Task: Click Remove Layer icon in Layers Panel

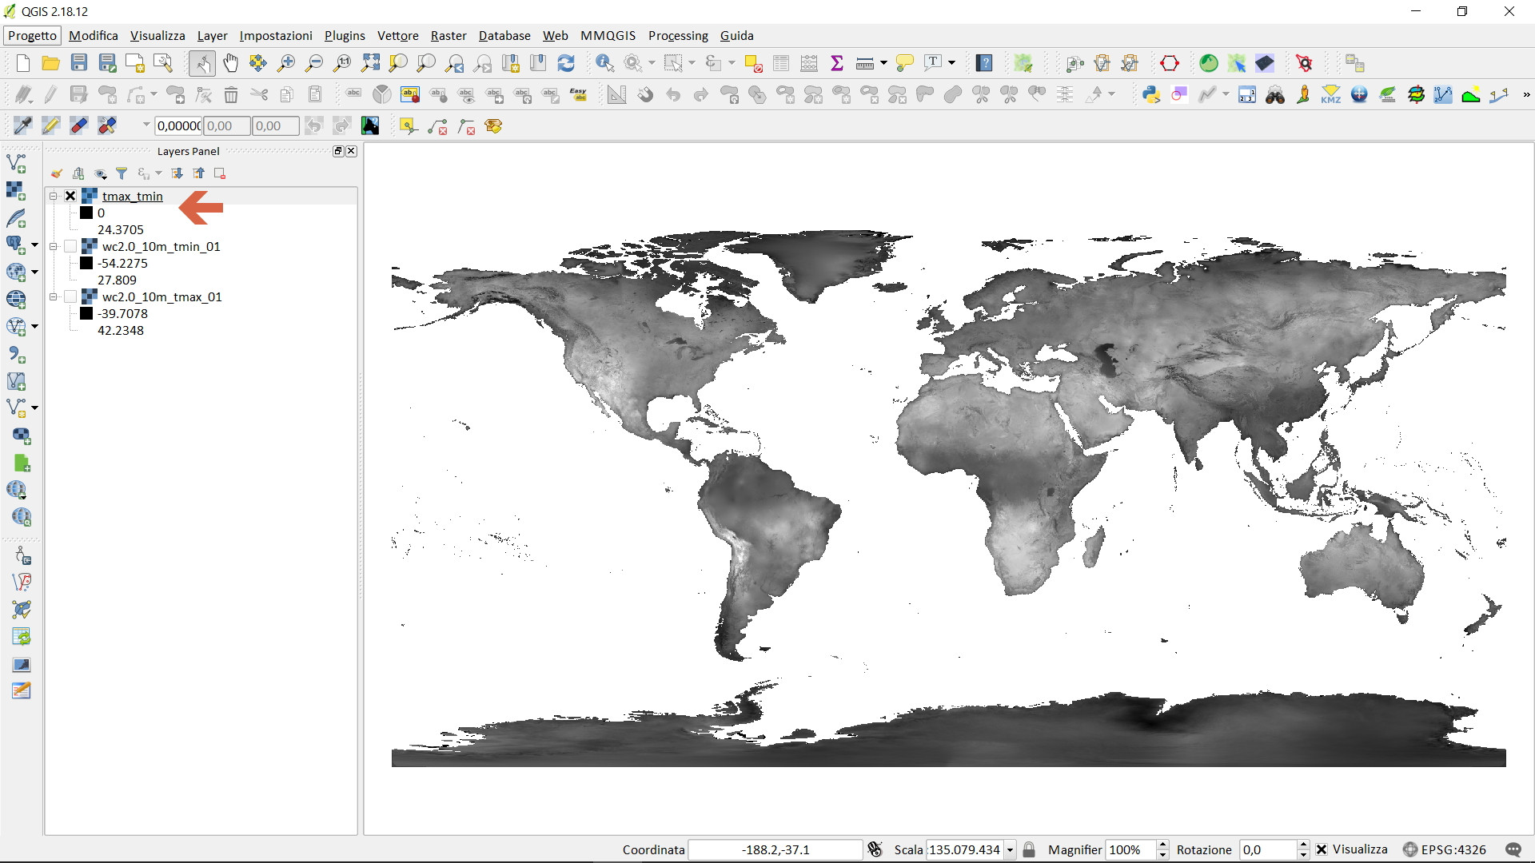Action: coord(220,173)
